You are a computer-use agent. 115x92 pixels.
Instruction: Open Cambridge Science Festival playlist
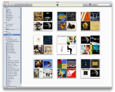click(x=12, y=41)
